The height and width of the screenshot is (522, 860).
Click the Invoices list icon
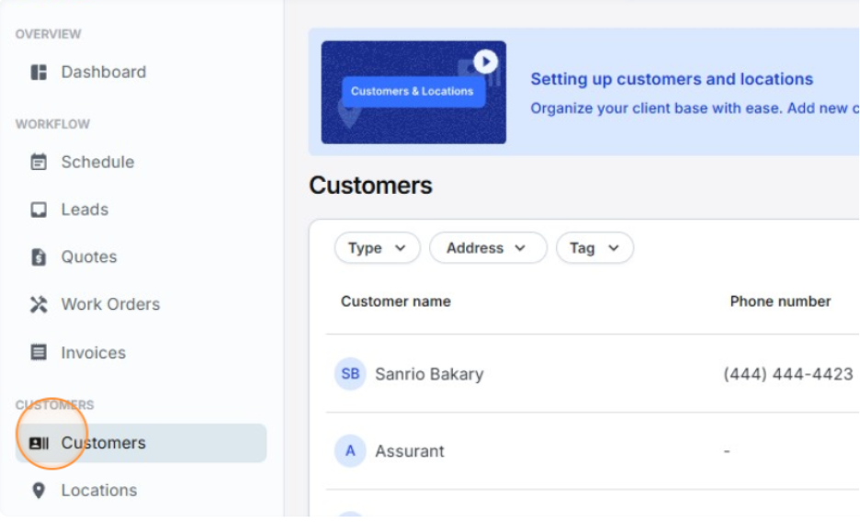(x=39, y=352)
